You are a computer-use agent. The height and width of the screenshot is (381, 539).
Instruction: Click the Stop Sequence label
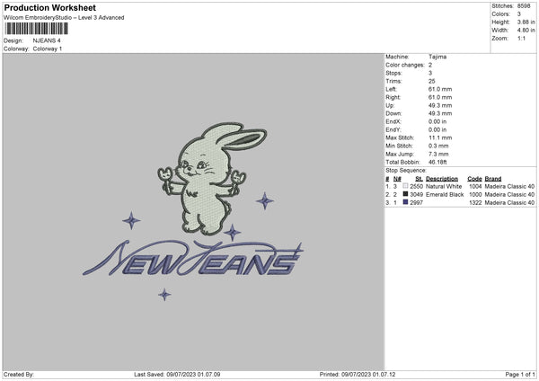[403, 169]
